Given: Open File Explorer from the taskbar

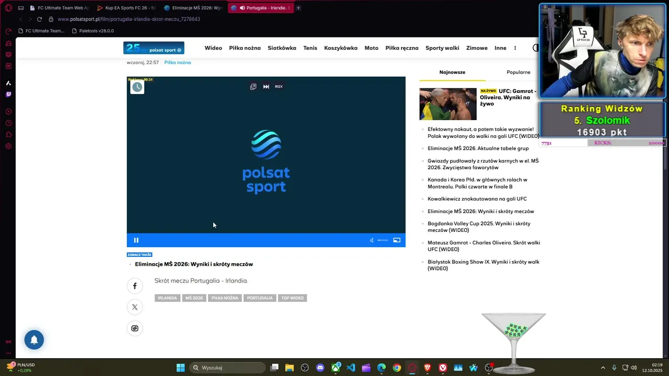Looking at the screenshot, I should pos(290,368).
